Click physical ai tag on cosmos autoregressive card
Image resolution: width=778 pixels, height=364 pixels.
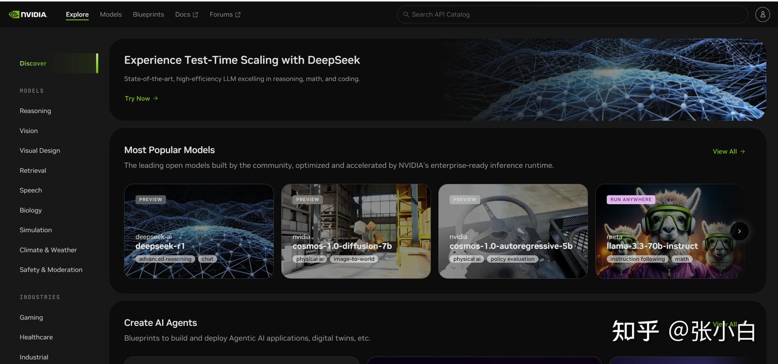[x=467, y=259]
